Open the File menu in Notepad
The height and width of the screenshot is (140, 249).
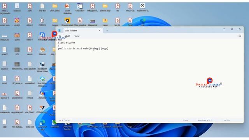[x=60, y=36]
